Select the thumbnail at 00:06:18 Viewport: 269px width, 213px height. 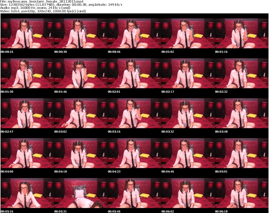242,193
